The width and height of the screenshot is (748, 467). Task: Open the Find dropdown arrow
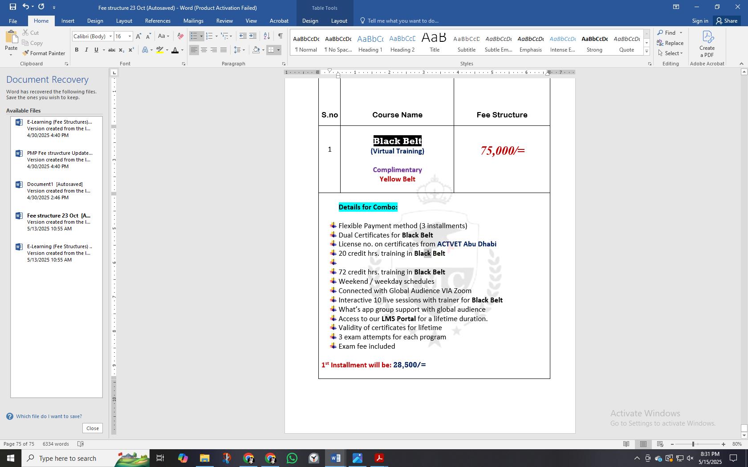681,33
